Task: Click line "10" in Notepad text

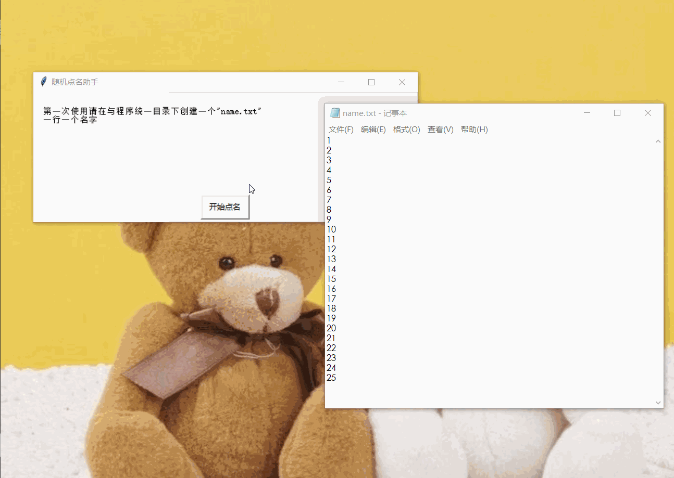Action: coord(331,229)
